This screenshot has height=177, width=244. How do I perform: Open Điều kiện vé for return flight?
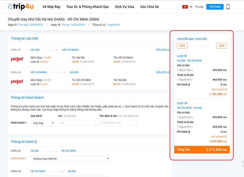pyautogui.click(x=163, y=72)
